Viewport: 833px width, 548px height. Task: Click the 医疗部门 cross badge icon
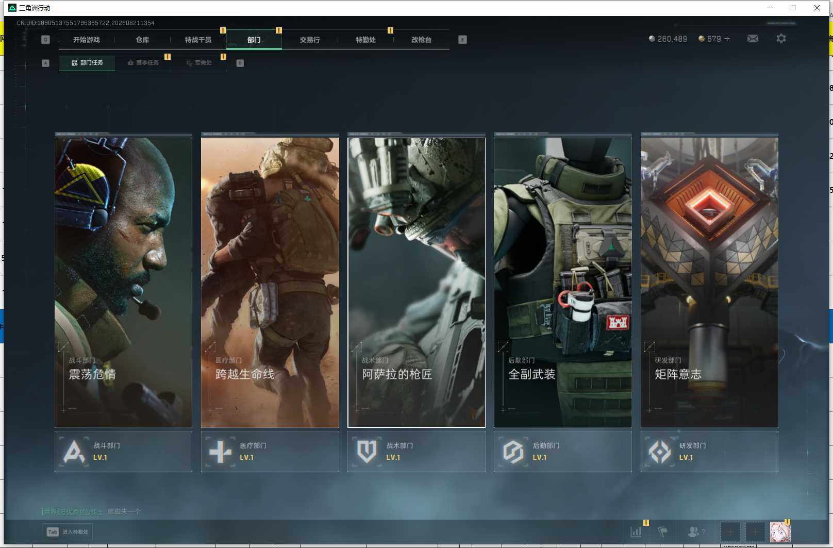pyautogui.click(x=220, y=452)
